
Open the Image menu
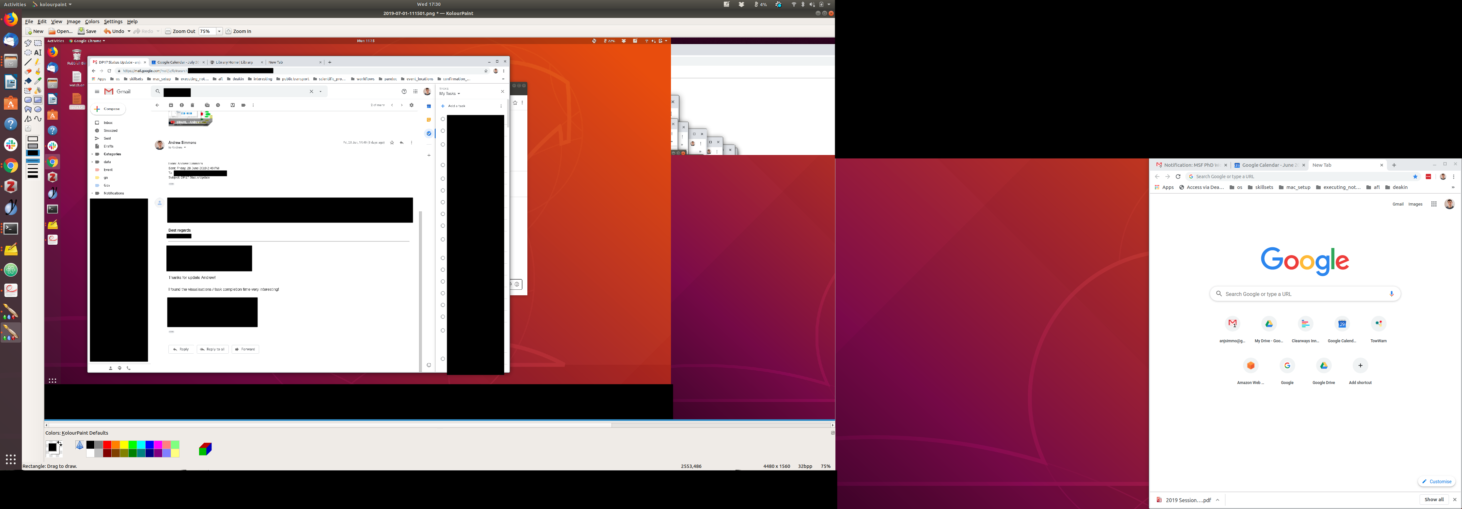(73, 22)
